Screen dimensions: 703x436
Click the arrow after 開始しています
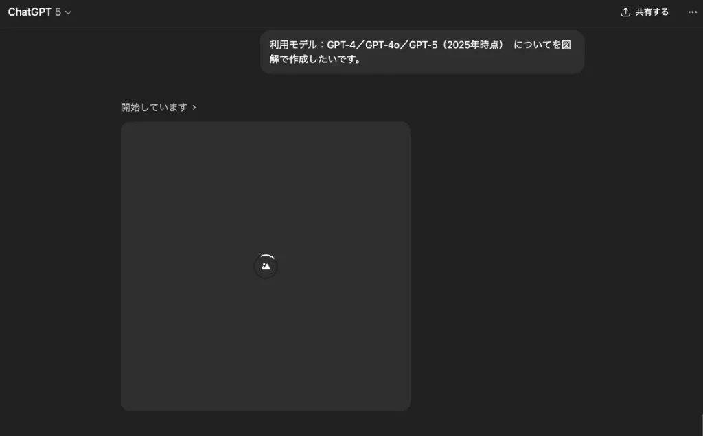click(x=195, y=107)
